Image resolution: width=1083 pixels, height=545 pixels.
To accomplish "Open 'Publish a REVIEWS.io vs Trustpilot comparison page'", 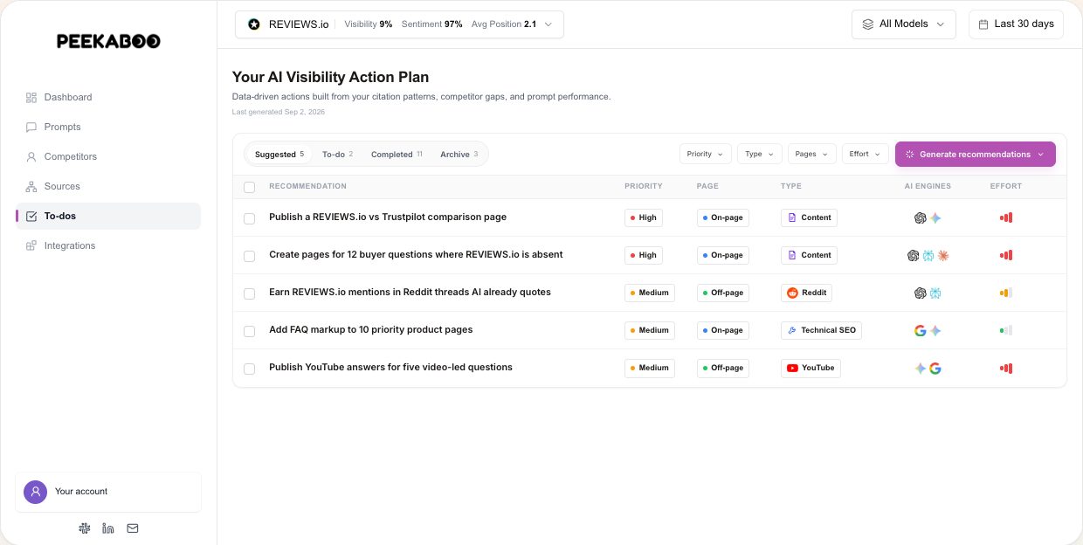I will tap(388, 217).
